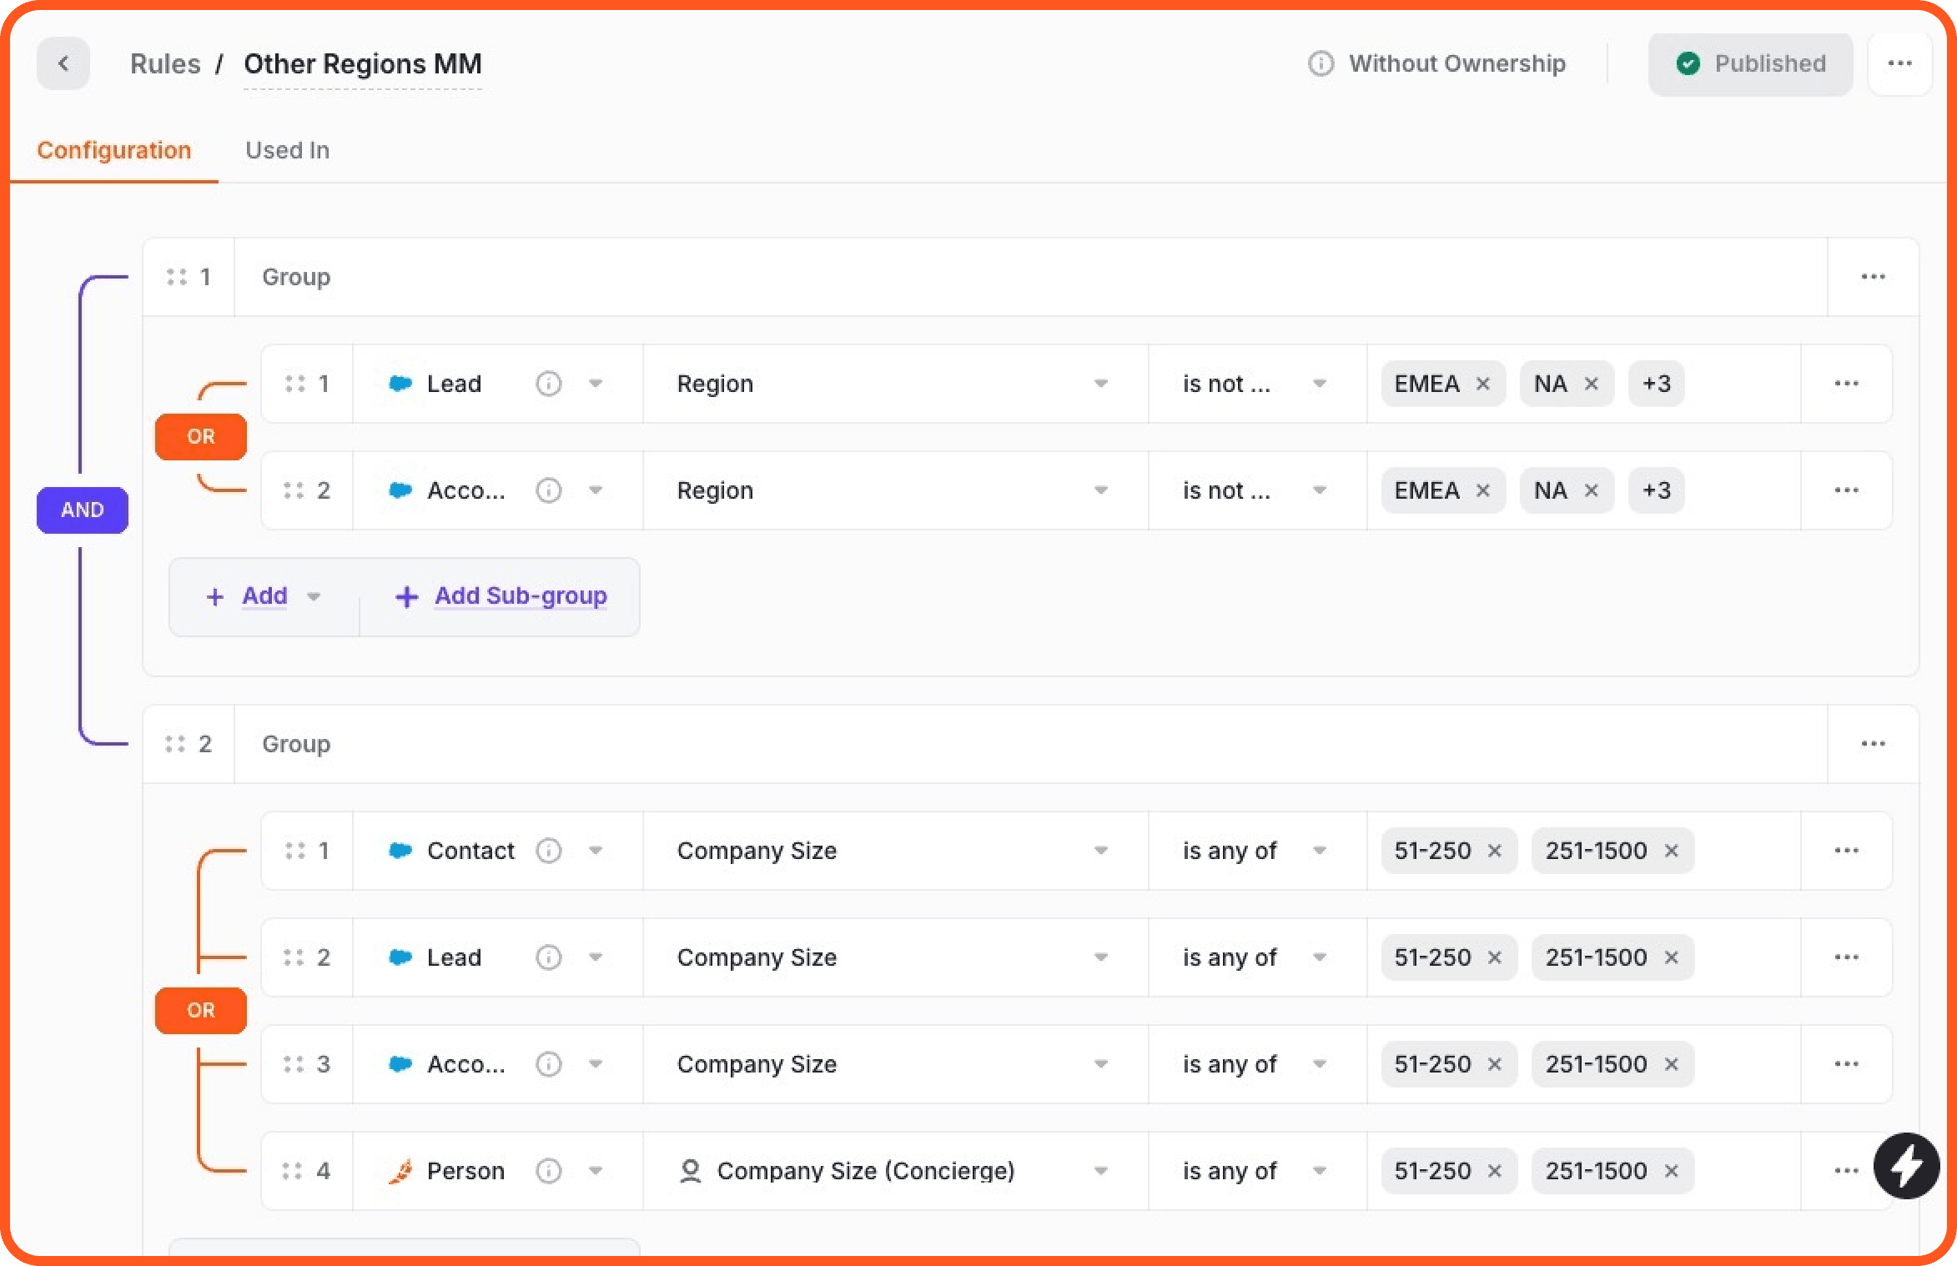Expand the Add dropdown arrow in Group 1

pos(314,596)
